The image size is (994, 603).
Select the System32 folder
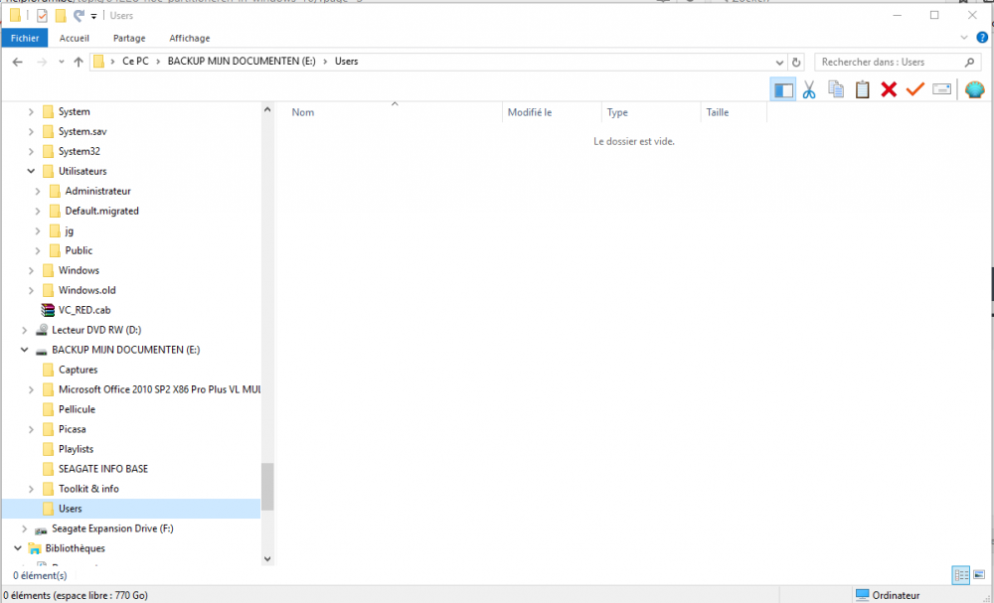point(80,151)
